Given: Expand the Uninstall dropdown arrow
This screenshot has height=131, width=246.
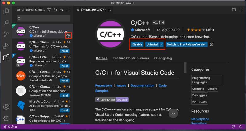Looking at the screenshot, I should coord(161,44).
